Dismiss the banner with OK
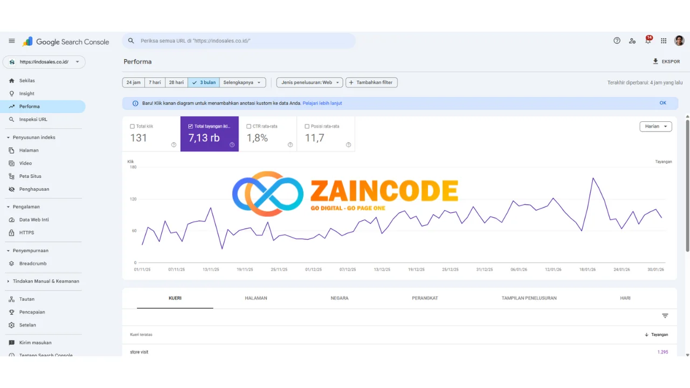The width and height of the screenshot is (690, 388). click(663, 103)
